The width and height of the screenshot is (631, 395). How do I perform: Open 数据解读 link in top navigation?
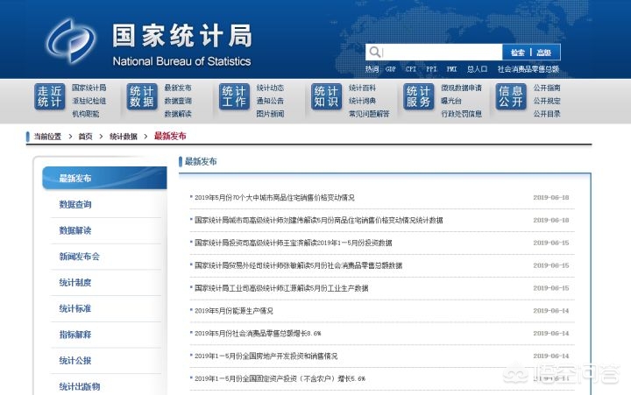pos(178,114)
